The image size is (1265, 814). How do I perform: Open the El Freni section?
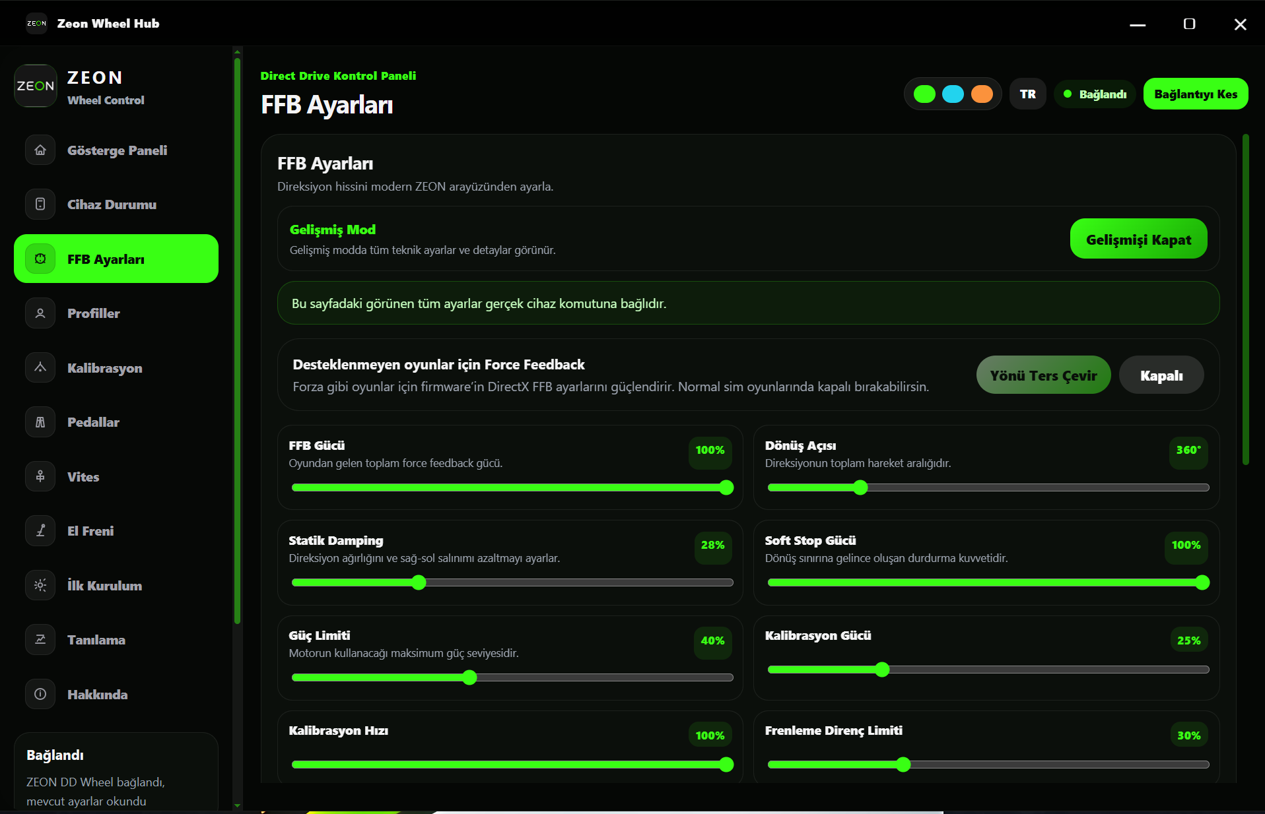pyautogui.click(x=116, y=531)
